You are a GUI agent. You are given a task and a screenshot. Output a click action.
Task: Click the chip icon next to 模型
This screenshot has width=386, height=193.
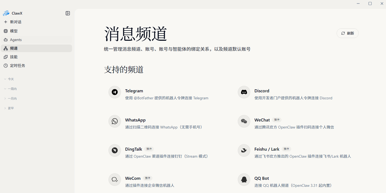click(x=6, y=31)
